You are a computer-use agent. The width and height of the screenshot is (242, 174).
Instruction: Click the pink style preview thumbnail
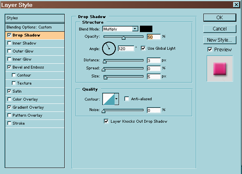[219, 68]
